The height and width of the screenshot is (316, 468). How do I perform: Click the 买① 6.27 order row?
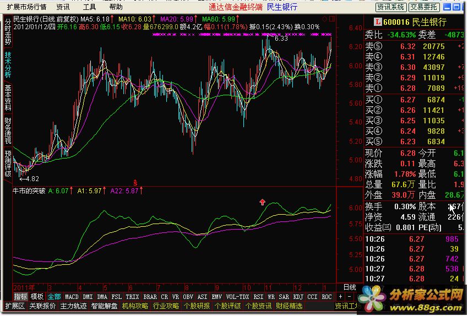tap(413, 100)
